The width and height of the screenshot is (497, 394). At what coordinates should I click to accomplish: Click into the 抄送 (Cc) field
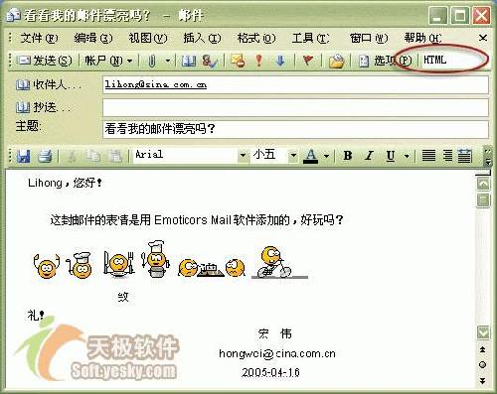pyautogui.click(x=295, y=107)
